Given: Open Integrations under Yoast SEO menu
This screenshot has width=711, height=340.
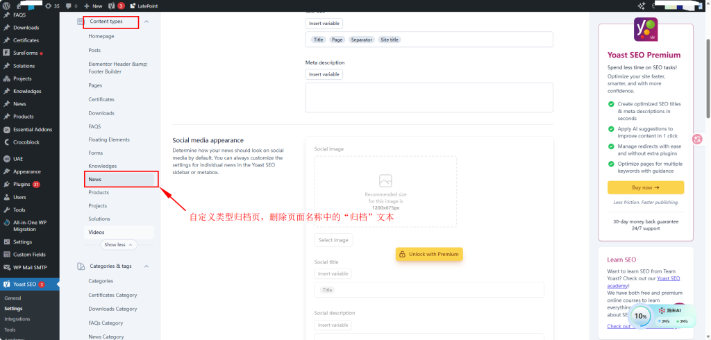Looking at the screenshot, I should (x=17, y=318).
